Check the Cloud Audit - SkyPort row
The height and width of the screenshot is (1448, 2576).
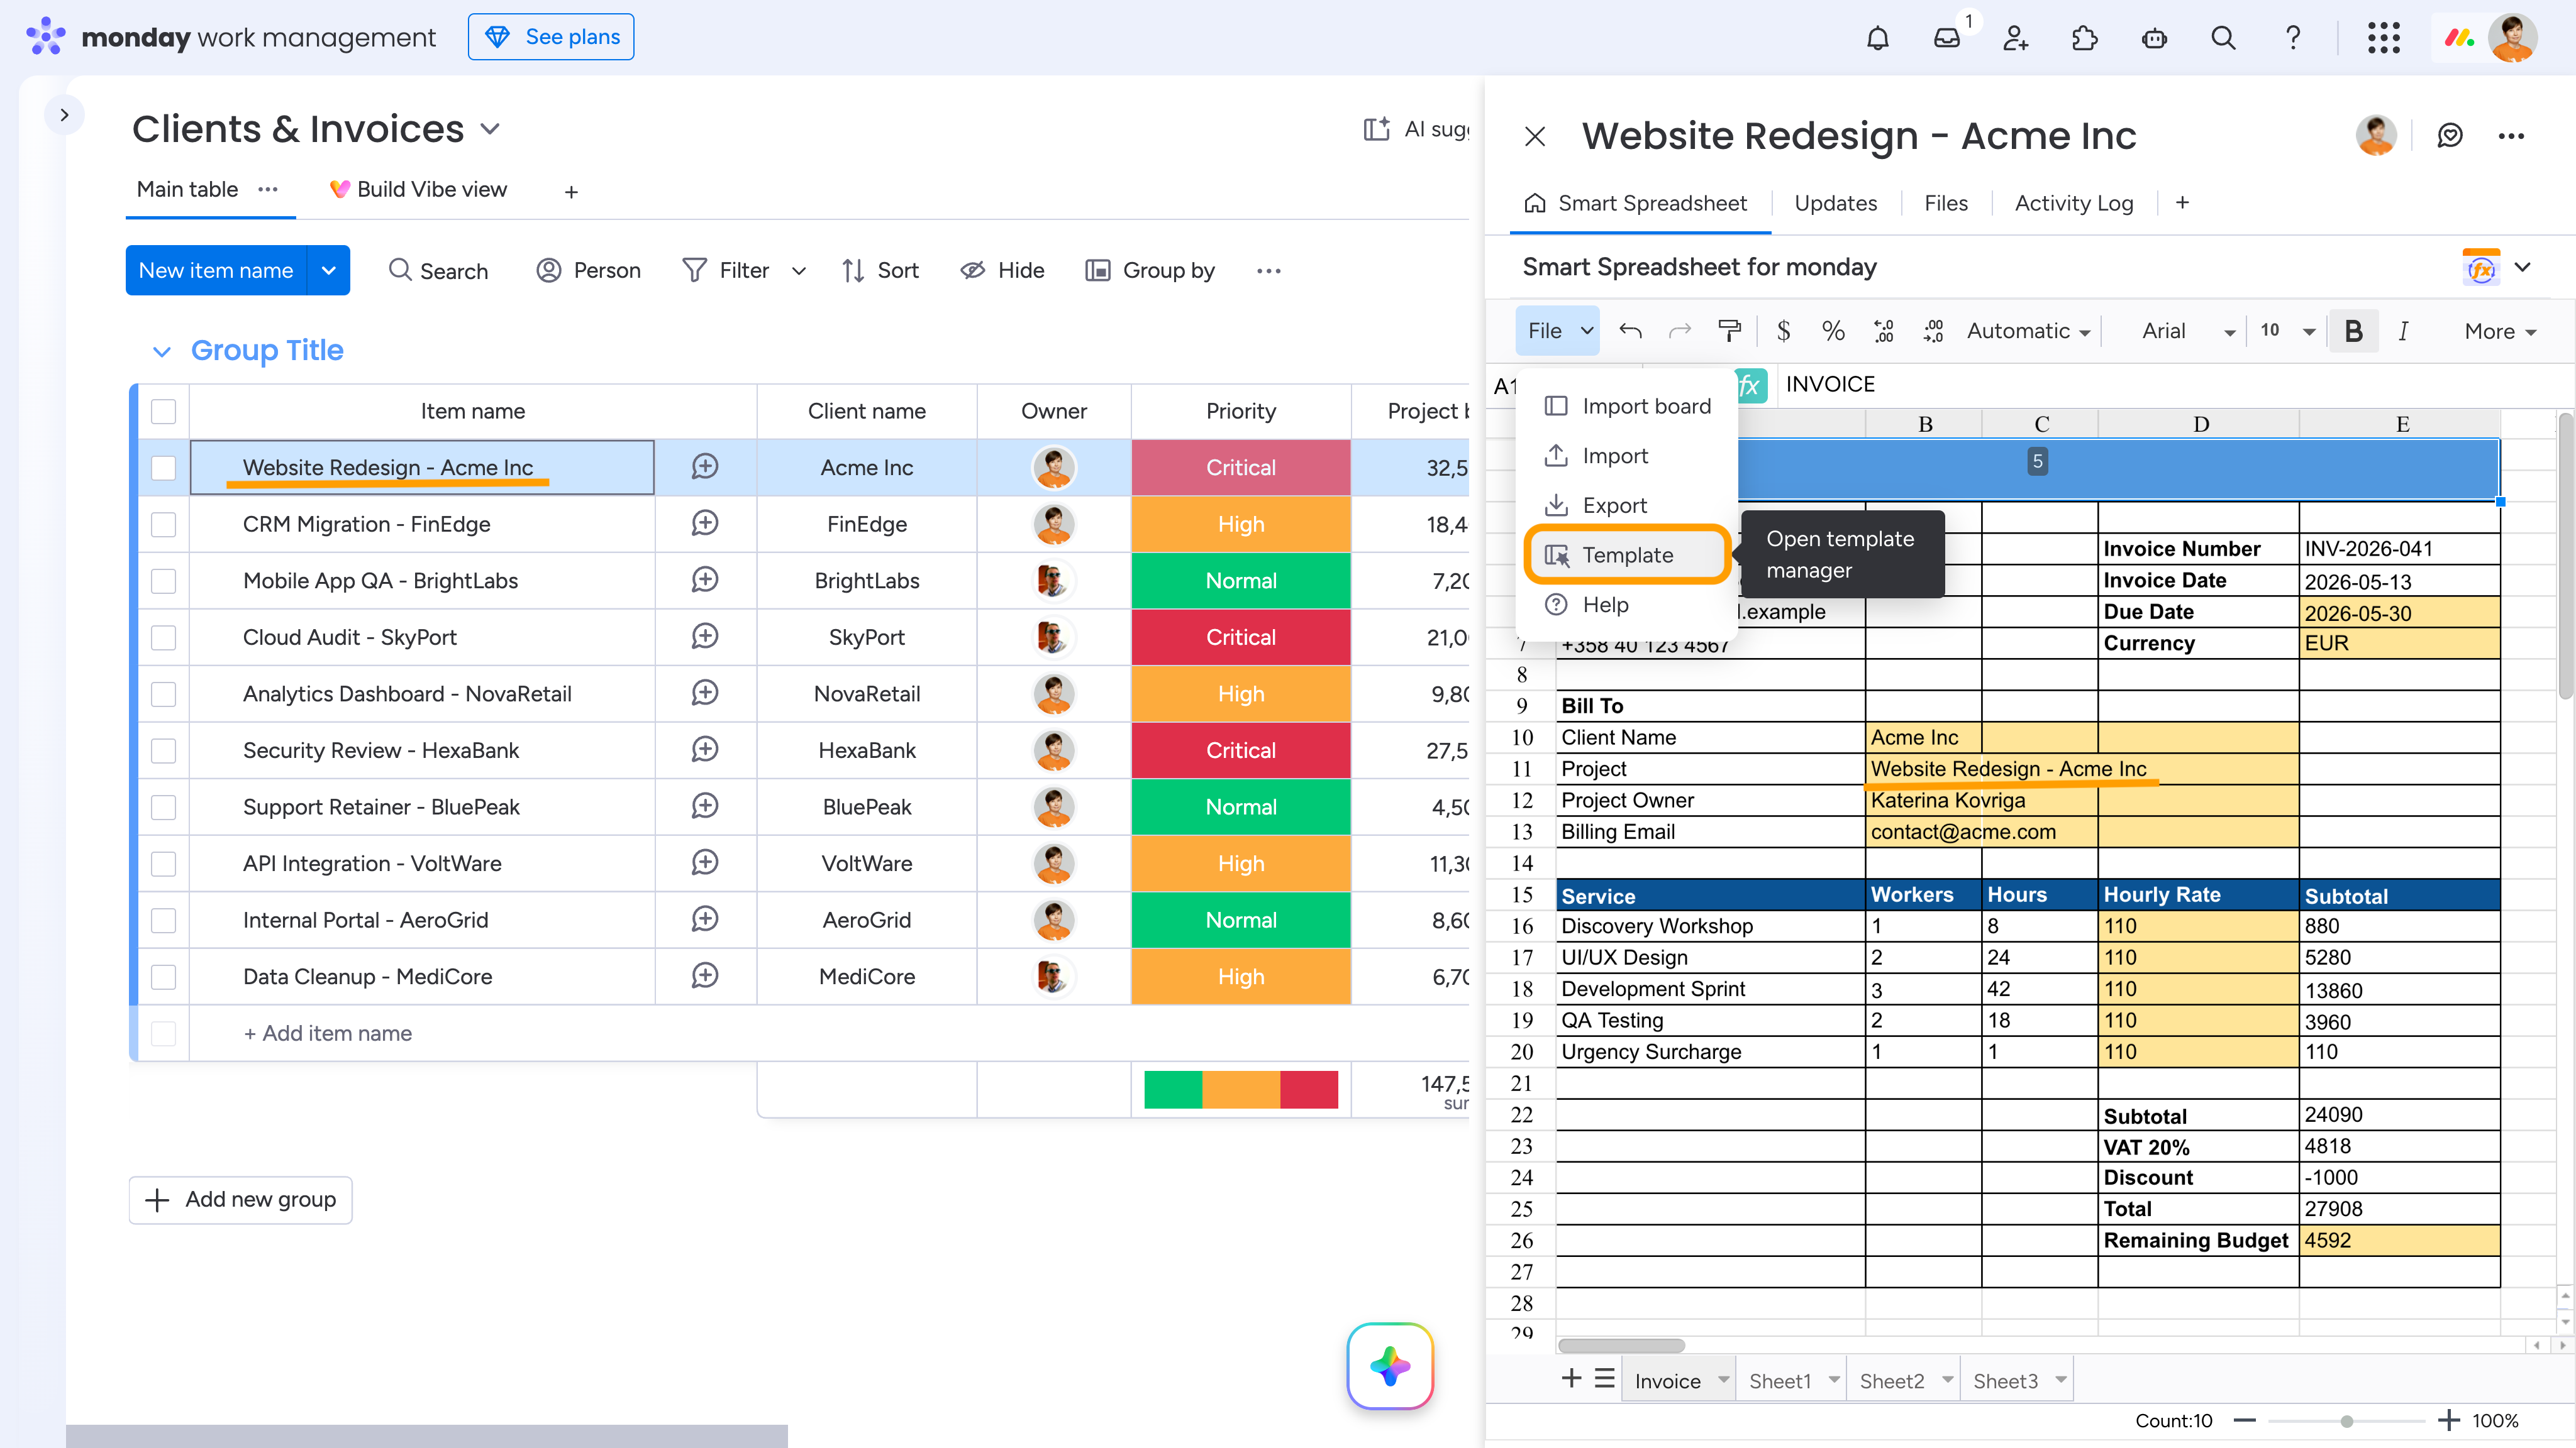click(163, 637)
